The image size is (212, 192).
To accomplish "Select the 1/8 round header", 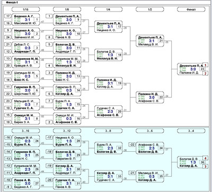I will pyautogui.click(x=67, y=10).
